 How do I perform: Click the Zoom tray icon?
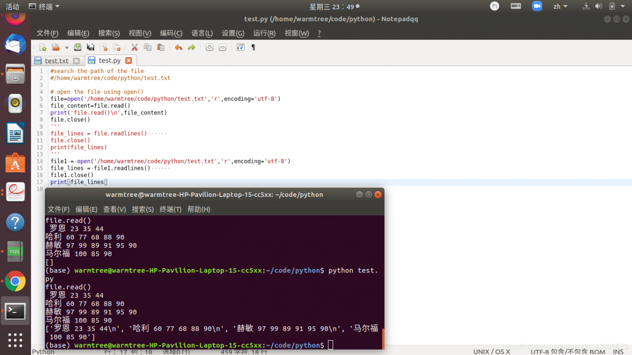click(x=537, y=6)
